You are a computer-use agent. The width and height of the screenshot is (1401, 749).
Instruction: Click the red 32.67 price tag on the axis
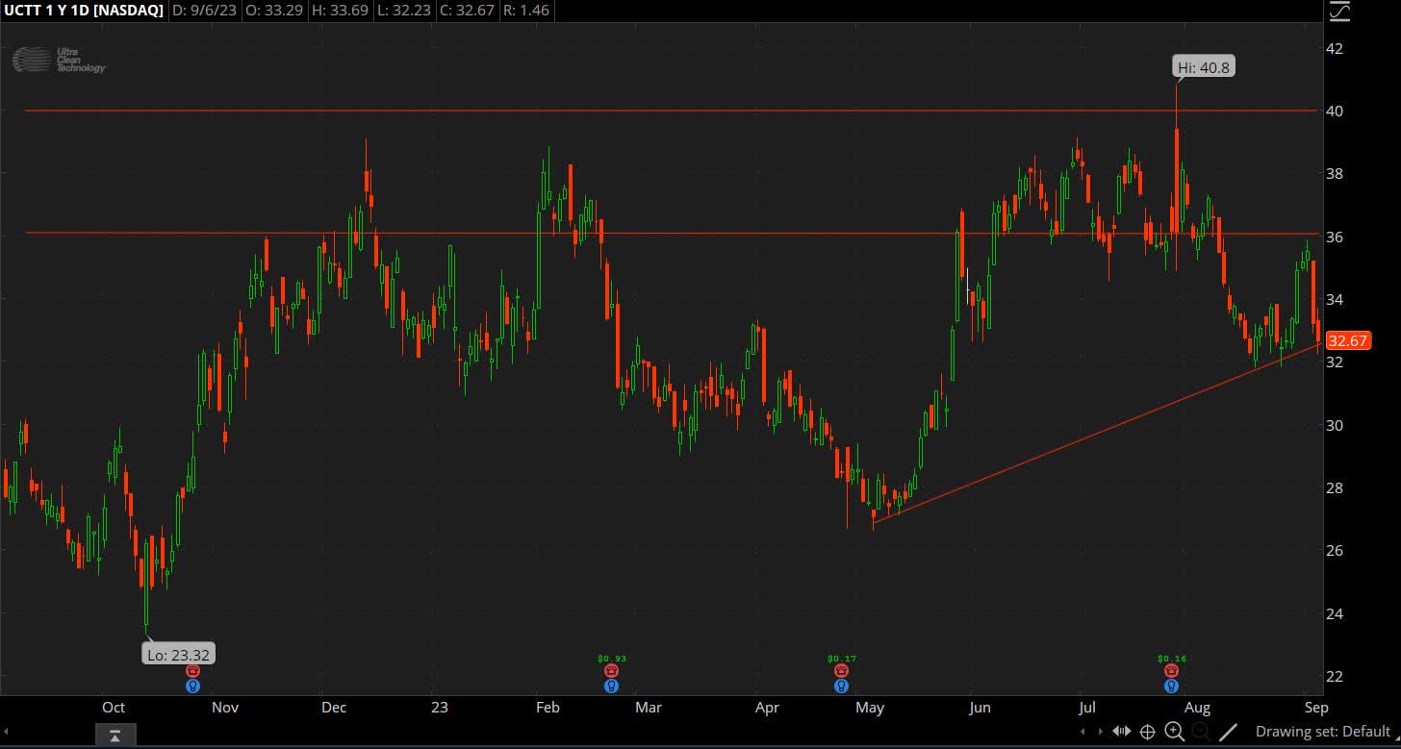(1347, 340)
